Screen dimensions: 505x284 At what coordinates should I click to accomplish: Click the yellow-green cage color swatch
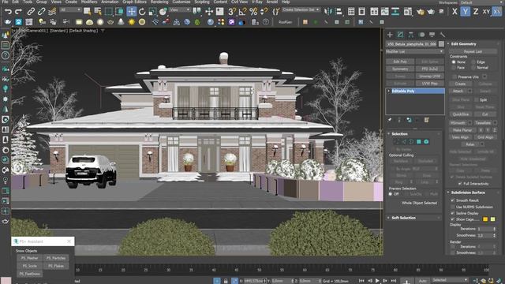[492, 219]
